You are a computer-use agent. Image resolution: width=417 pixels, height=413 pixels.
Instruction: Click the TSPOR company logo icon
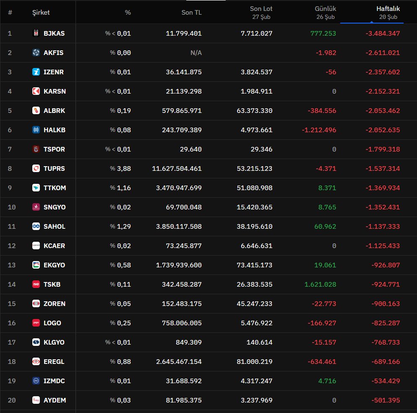(36, 149)
